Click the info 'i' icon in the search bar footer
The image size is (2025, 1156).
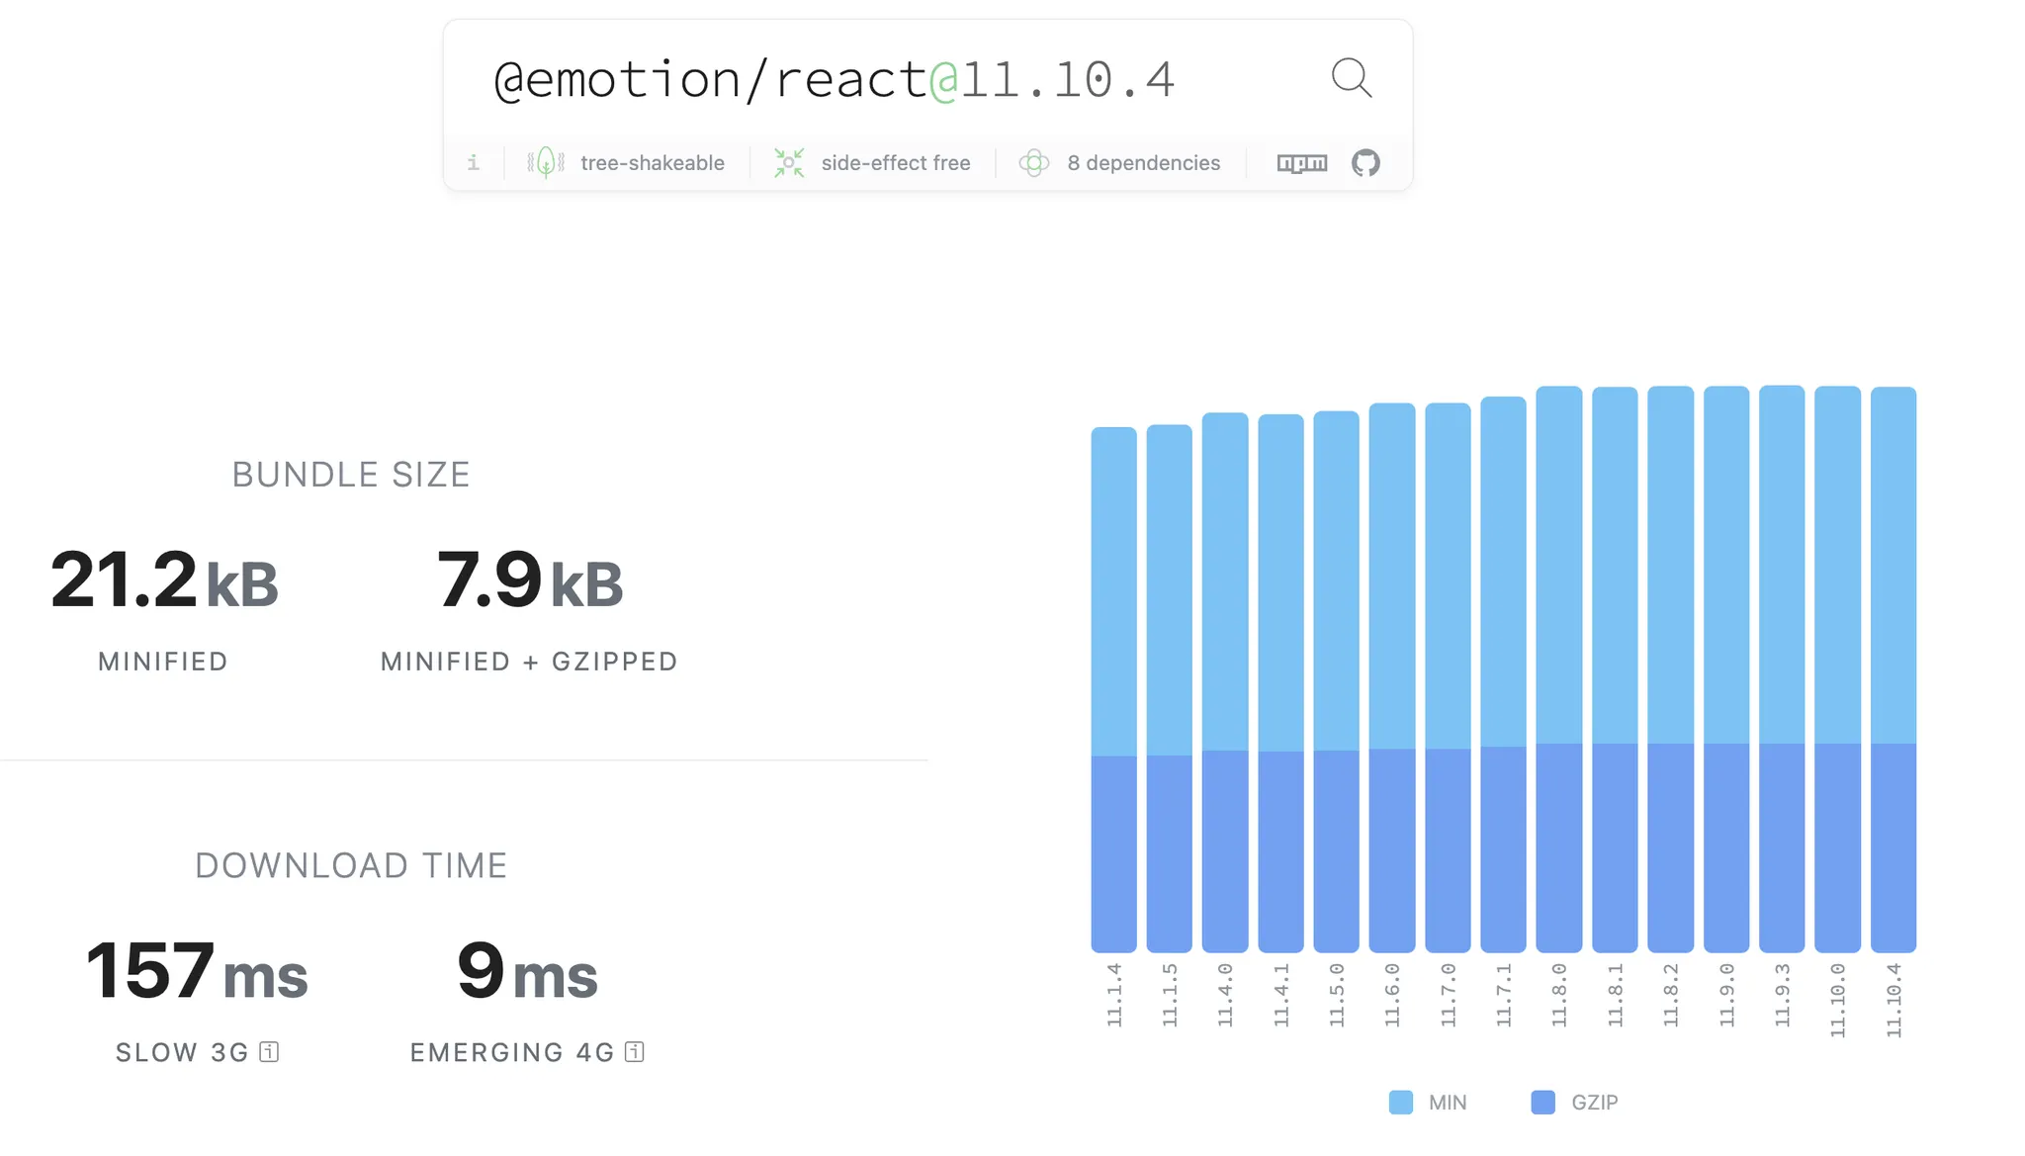tap(474, 163)
